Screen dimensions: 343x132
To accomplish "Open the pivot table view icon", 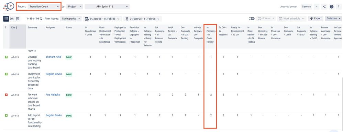I will (x=18, y=19).
